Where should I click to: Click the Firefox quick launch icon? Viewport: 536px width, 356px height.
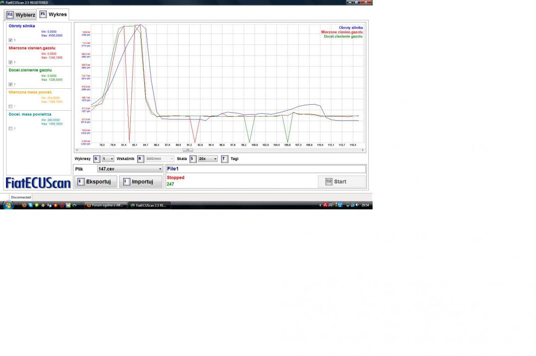coord(24,205)
